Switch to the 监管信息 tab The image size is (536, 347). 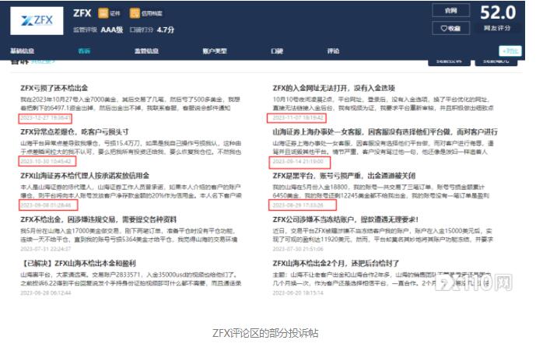click(146, 51)
